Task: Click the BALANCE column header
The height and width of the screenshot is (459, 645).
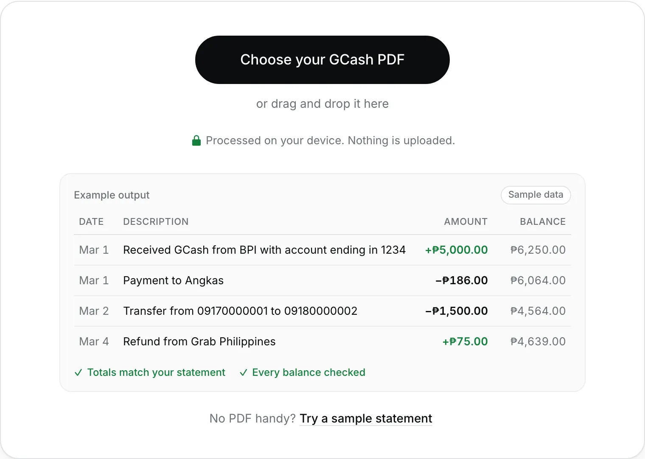Action: [543, 221]
